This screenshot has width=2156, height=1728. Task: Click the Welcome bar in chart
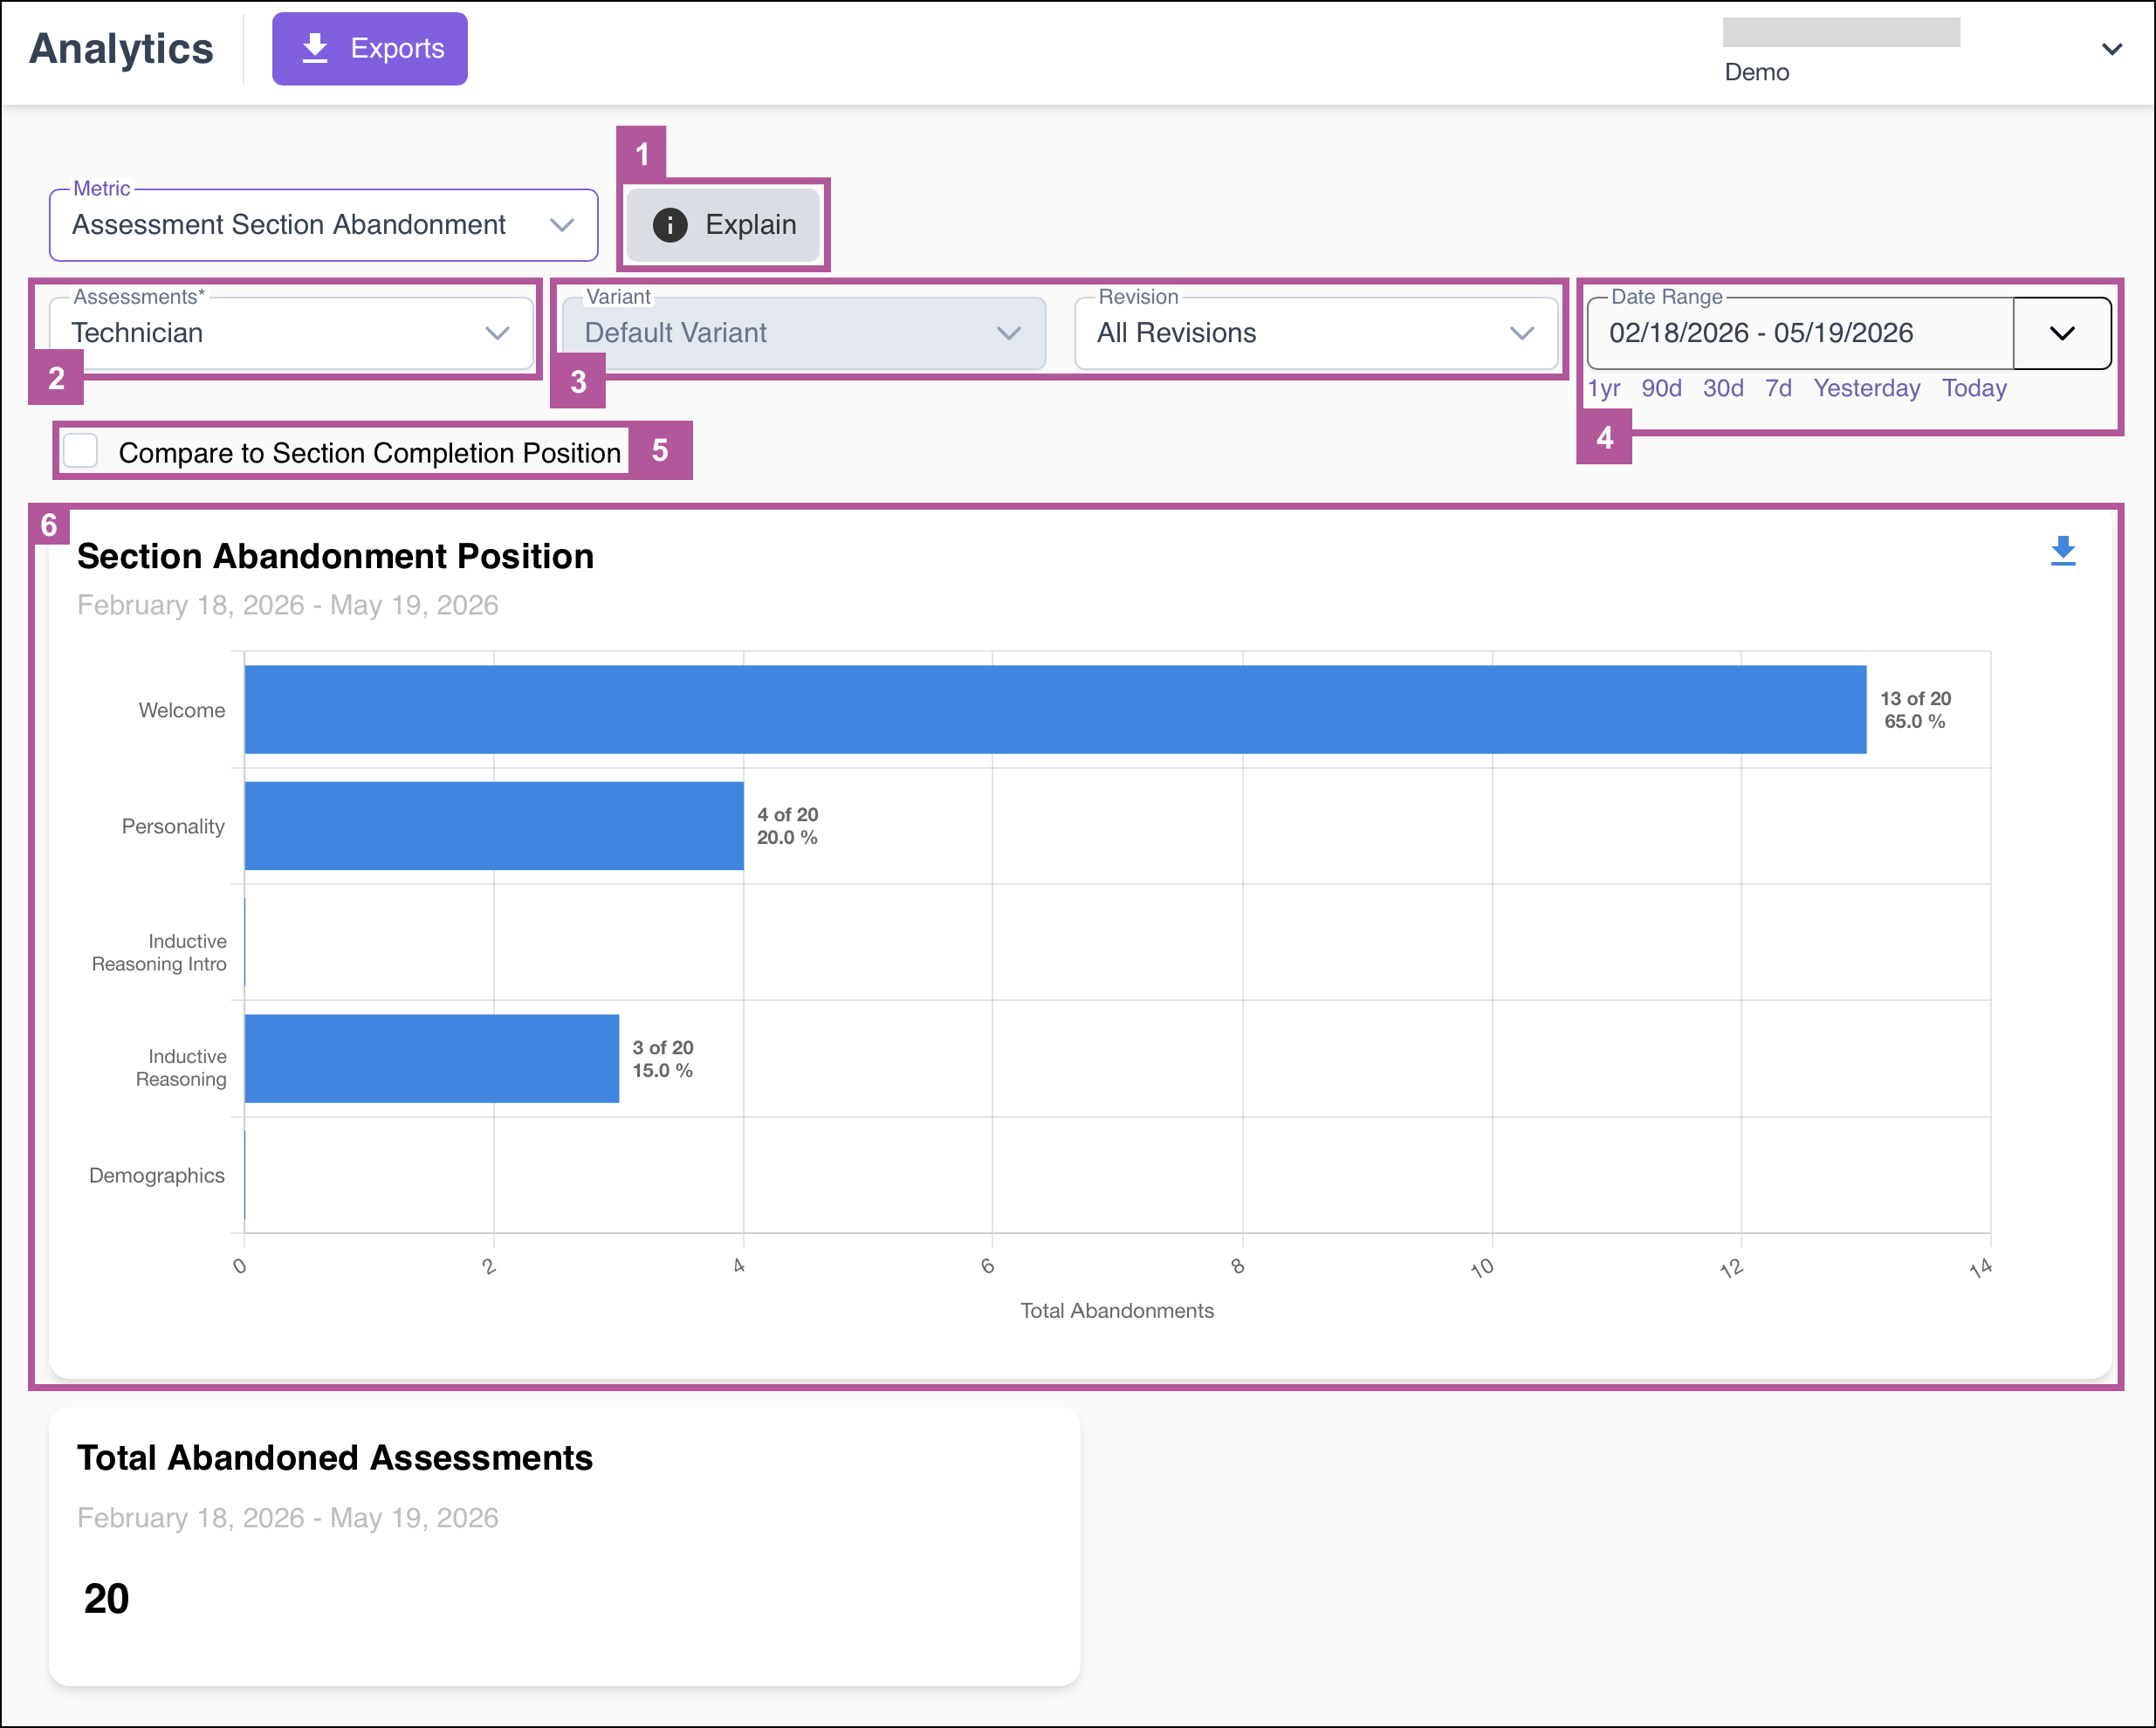point(1055,709)
